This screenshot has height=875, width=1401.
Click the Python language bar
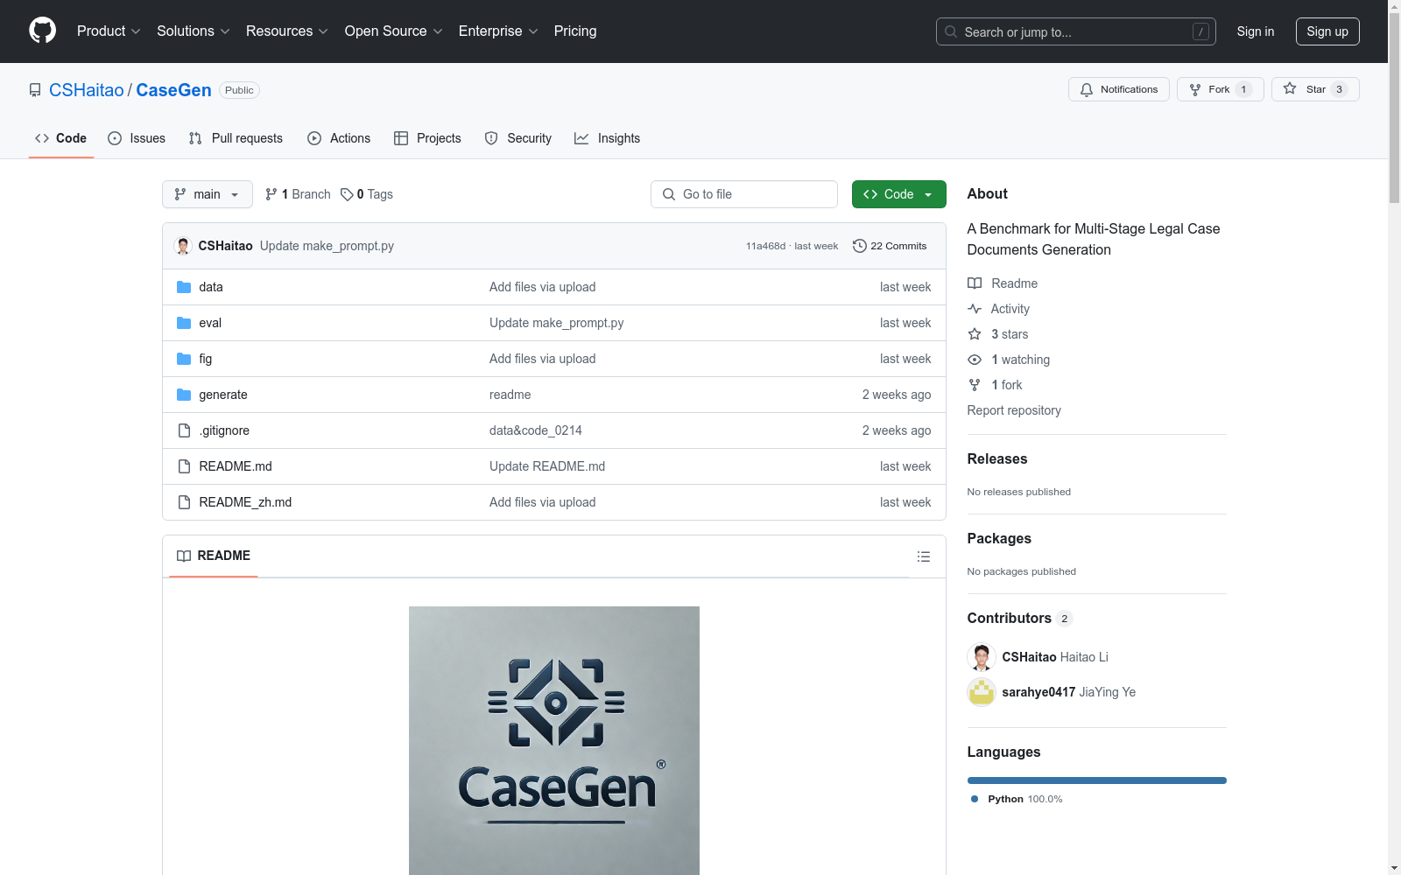tap(1097, 780)
